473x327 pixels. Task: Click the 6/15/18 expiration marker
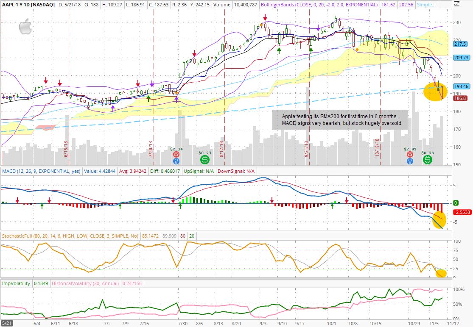[66, 150]
